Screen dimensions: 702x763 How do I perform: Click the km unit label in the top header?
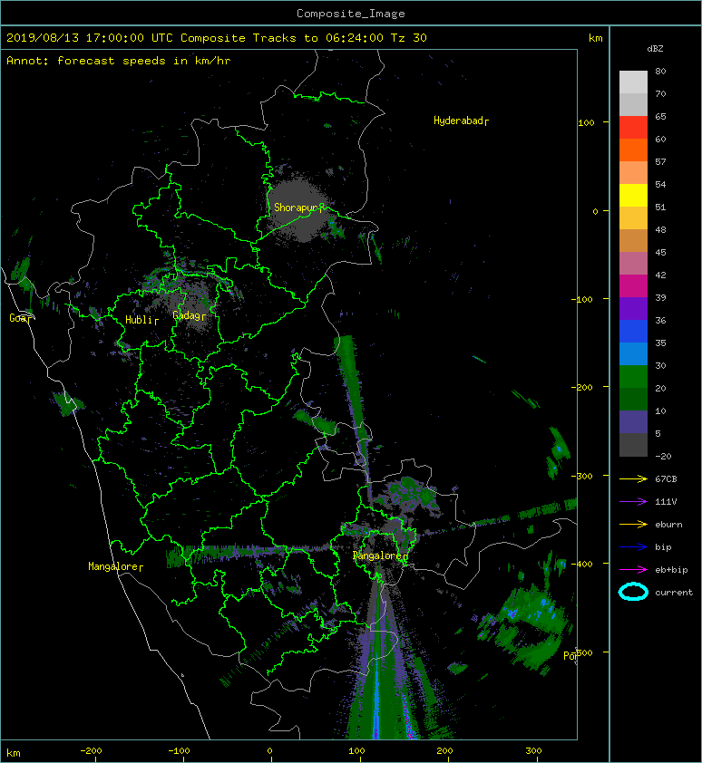click(x=595, y=38)
